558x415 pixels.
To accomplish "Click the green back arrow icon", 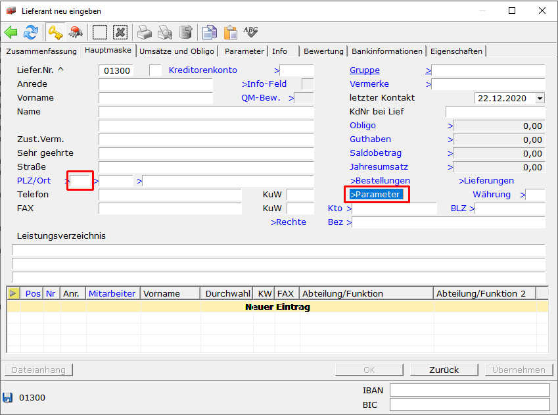I will [11, 32].
